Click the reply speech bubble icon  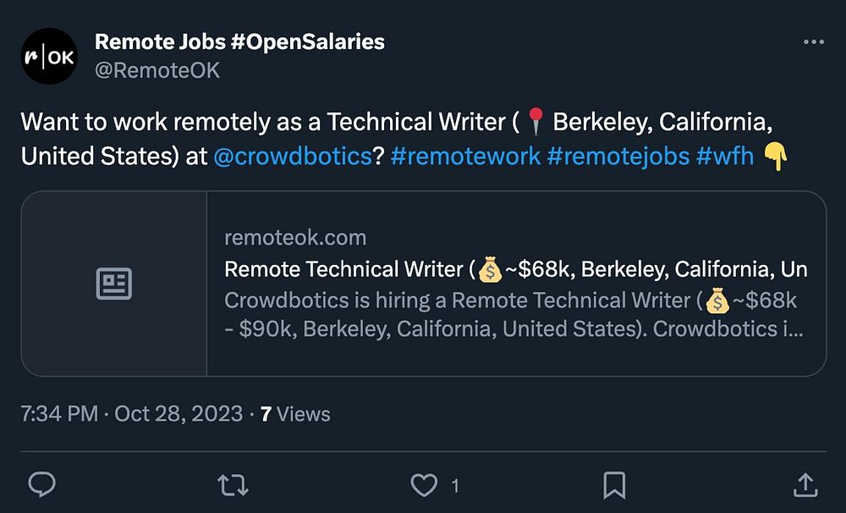click(42, 484)
